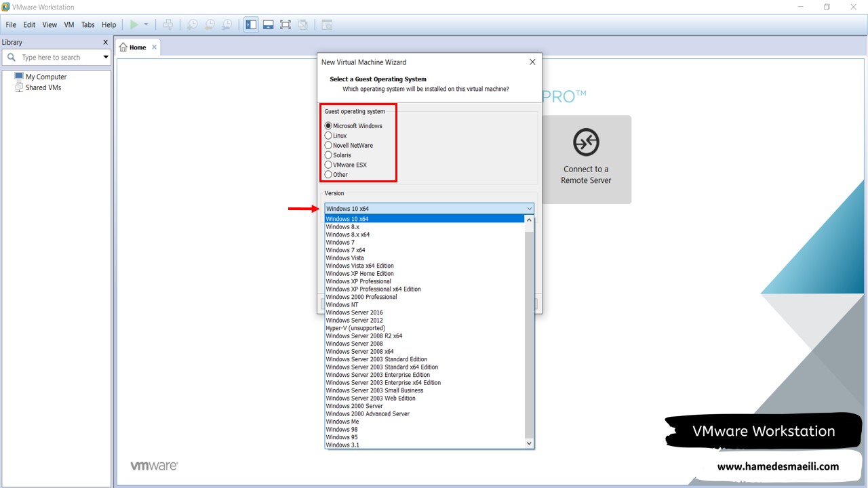Image resolution: width=868 pixels, height=488 pixels.
Task: Click the Take Snapshot toolbar icon
Action: (x=193, y=24)
